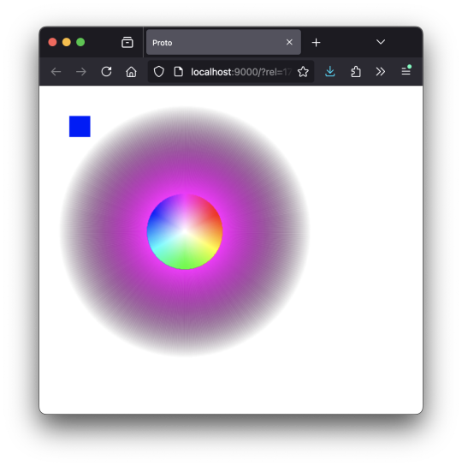The width and height of the screenshot is (462, 466).
Task: Select the Proto tab
Action: [223, 42]
